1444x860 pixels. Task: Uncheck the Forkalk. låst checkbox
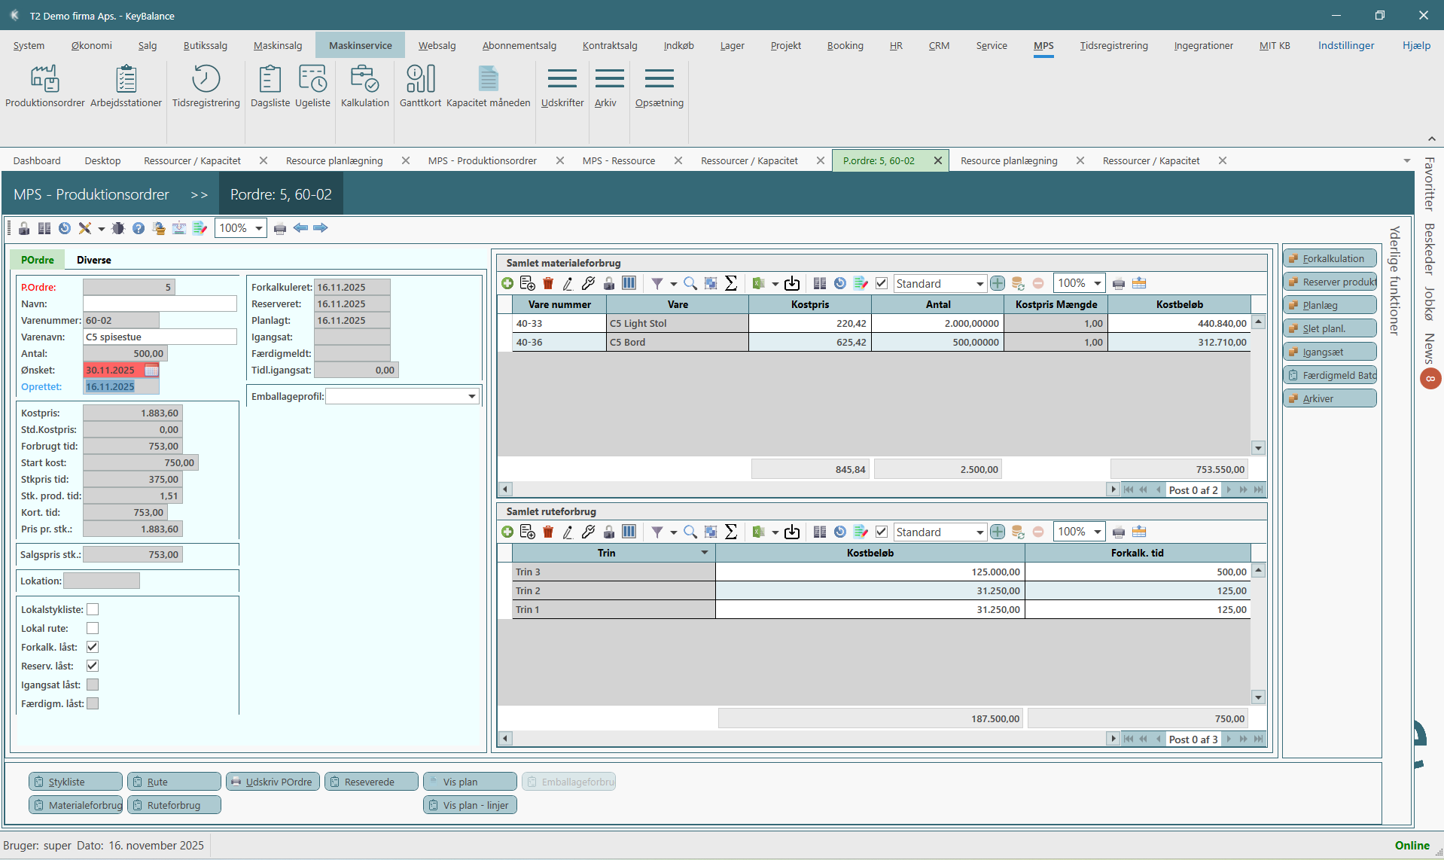(x=93, y=647)
